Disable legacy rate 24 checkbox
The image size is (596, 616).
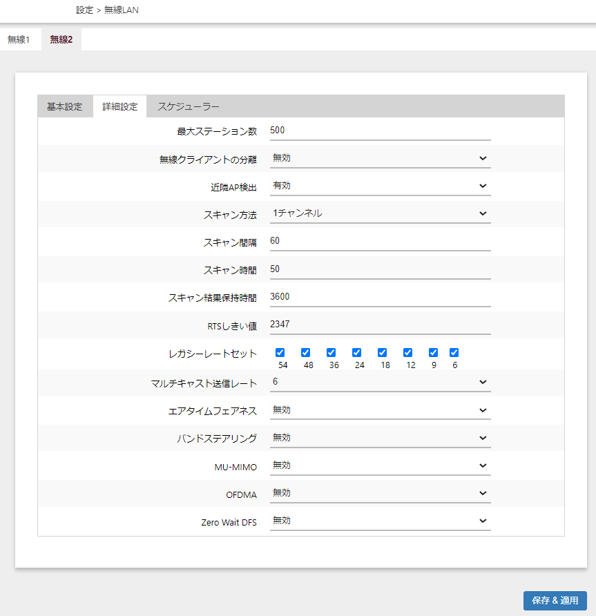coord(357,352)
